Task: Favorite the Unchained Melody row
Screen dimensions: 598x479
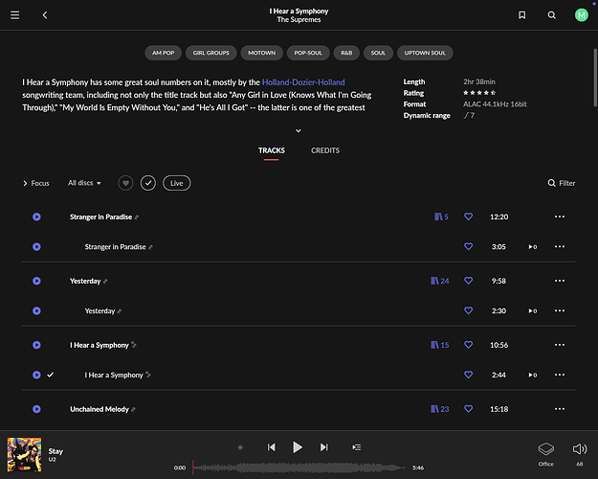Action: click(468, 409)
